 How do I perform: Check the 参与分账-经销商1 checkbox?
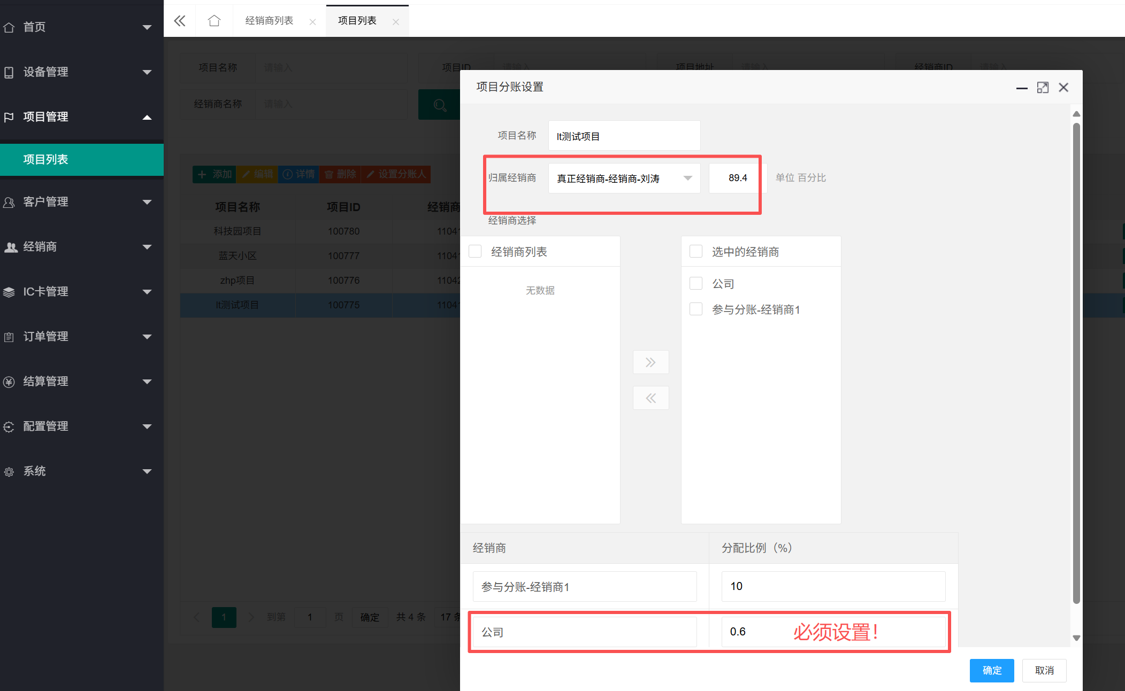pos(696,309)
